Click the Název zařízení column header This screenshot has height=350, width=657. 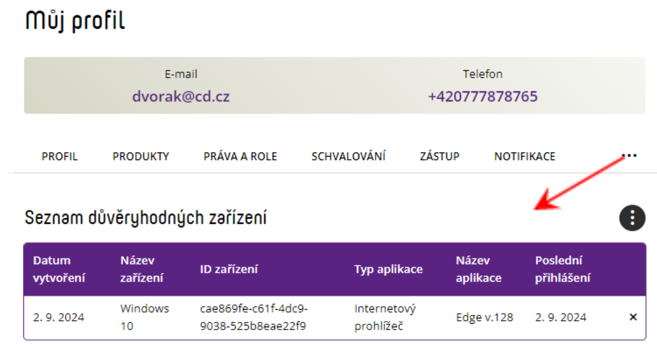(142, 269)
